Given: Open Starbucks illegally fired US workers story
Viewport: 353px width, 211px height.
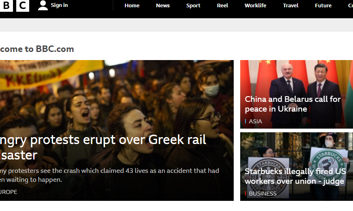Looking at the screenshot, I should [x=295, y=177].
